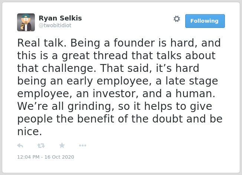Retweet this post with the retweet icon
The image size is (242, 175).
point(41,146)
